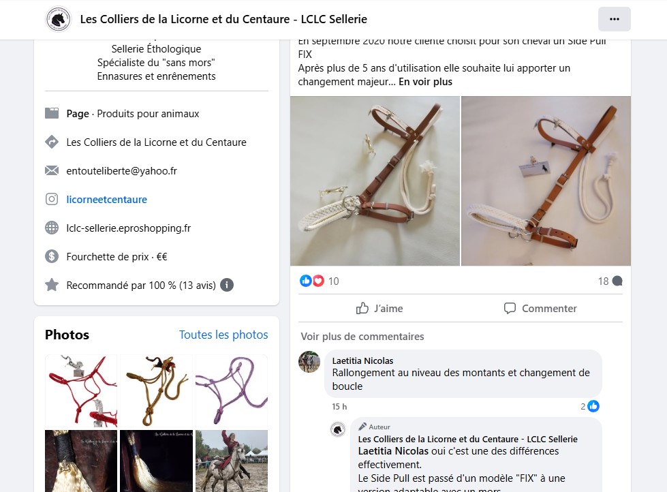This screenshot has height=492, width=667.
Task: Open the purple rope halter photo thumbnail
Action: [x=231, y=390]
